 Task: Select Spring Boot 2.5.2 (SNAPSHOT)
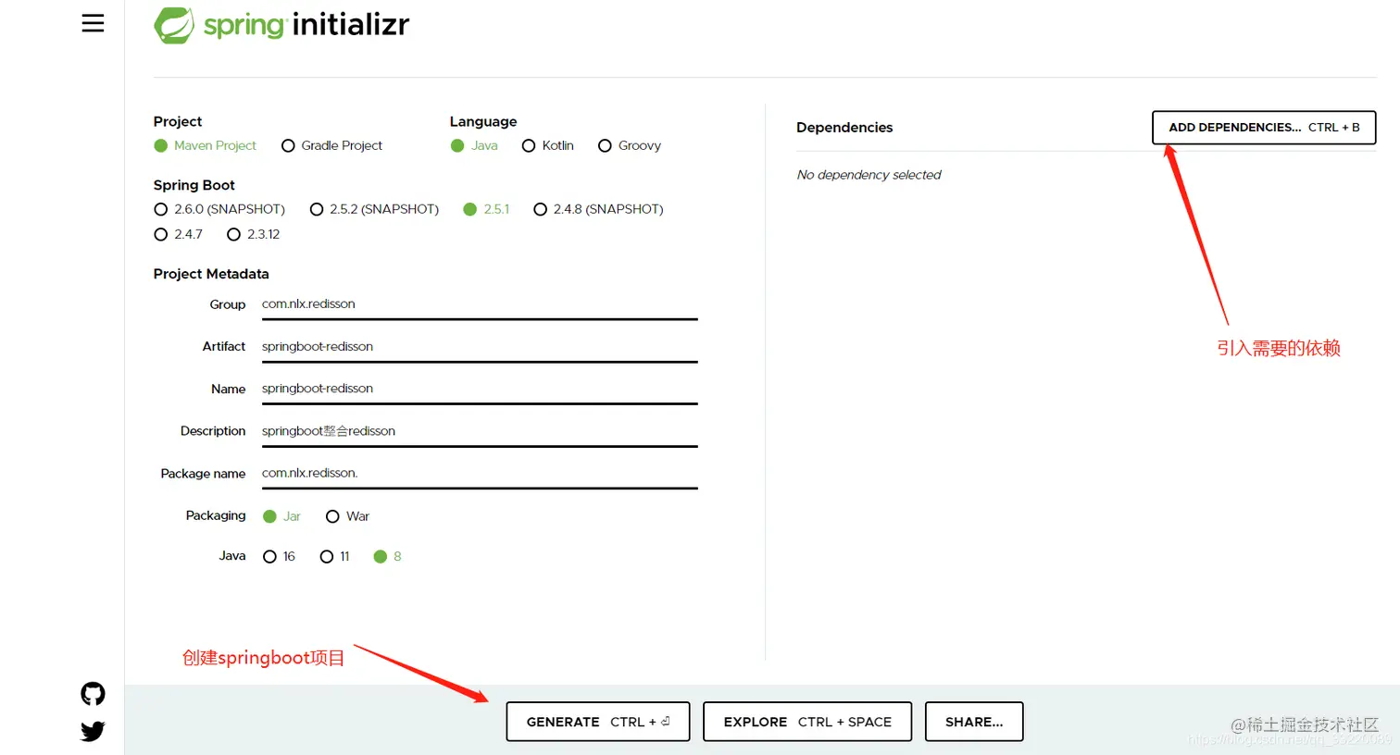click(374, 209)
